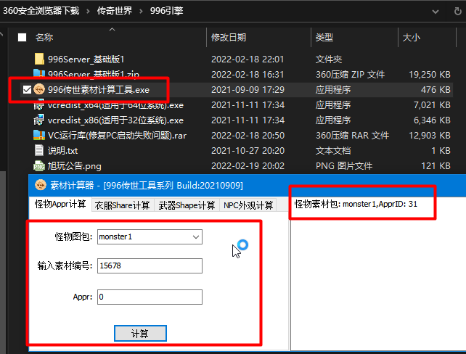Switch to the 武器Shape计算 tab

(187, 205)
